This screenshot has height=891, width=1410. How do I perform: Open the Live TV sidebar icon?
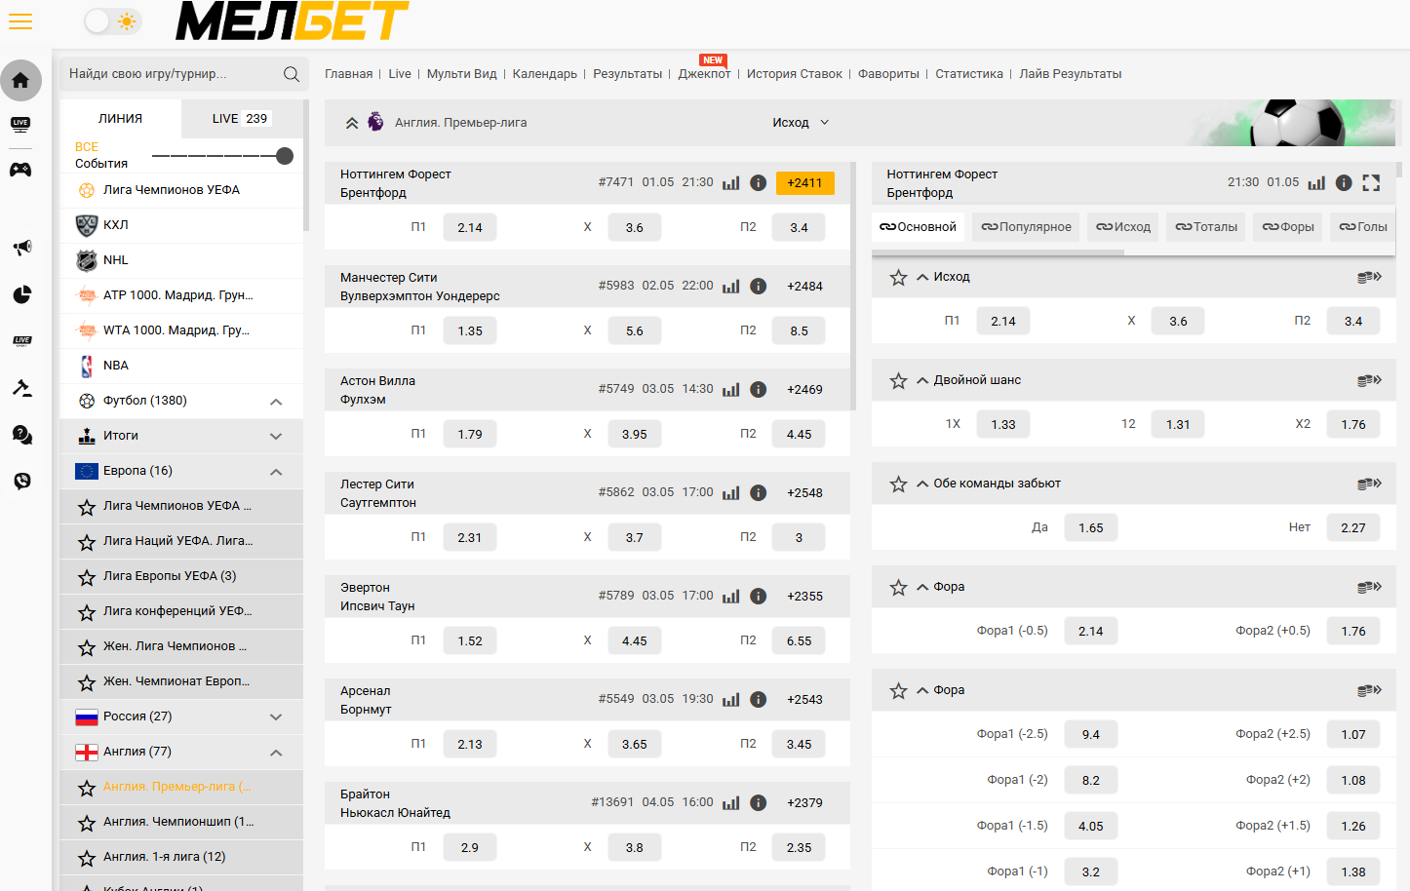20,124
